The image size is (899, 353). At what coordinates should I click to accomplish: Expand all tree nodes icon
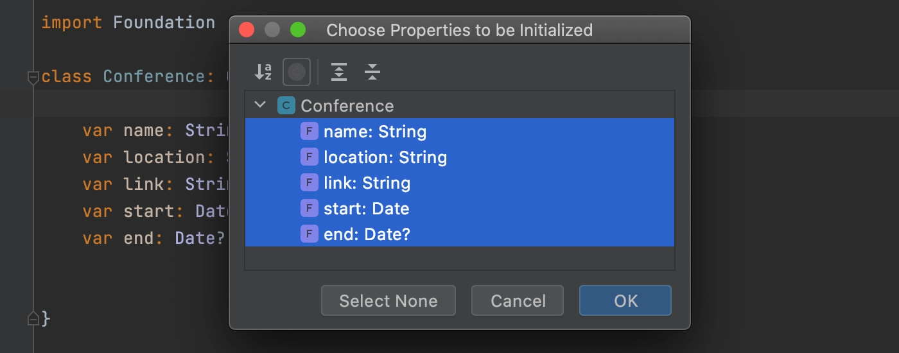pos(339,72)
